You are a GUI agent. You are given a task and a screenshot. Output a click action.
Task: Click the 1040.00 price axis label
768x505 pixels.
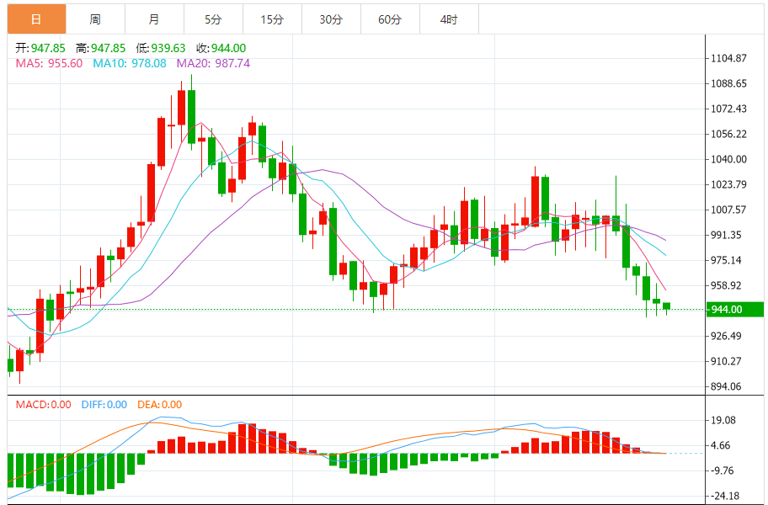[x=728, y=159]
